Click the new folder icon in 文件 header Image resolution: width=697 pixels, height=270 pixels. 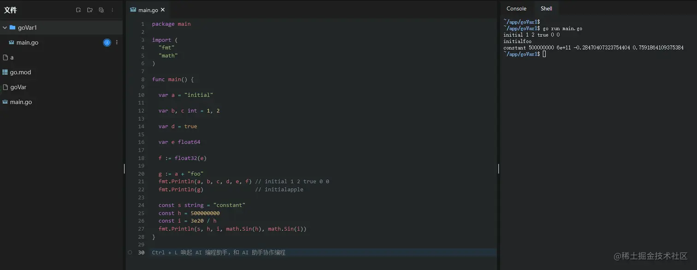pyautogui.click(x=90, y=10)
